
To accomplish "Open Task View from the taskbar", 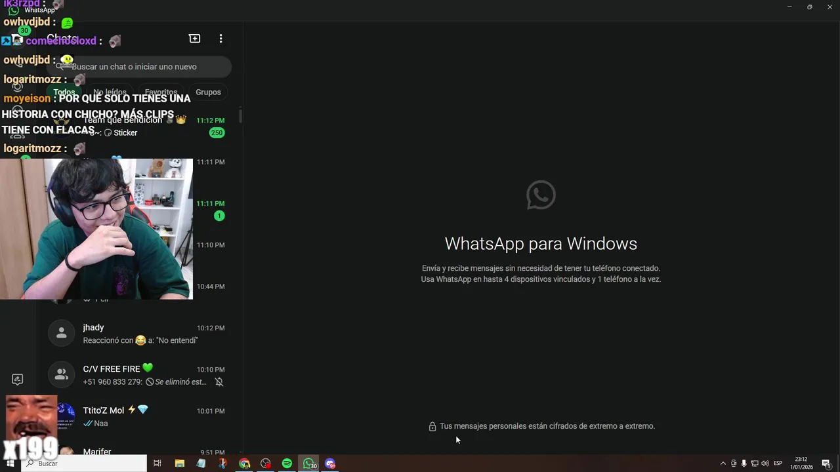I will pyautogui.click(x=157, y=463).
